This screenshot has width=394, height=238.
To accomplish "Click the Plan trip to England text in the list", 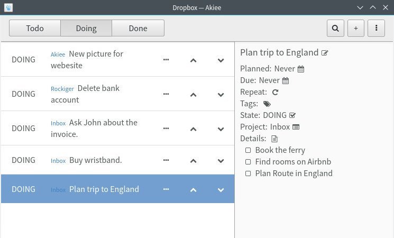I will pyautogui.click(x=104, y=189).
